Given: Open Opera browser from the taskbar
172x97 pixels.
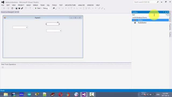Looking at the screenshot, I should 60,95.
